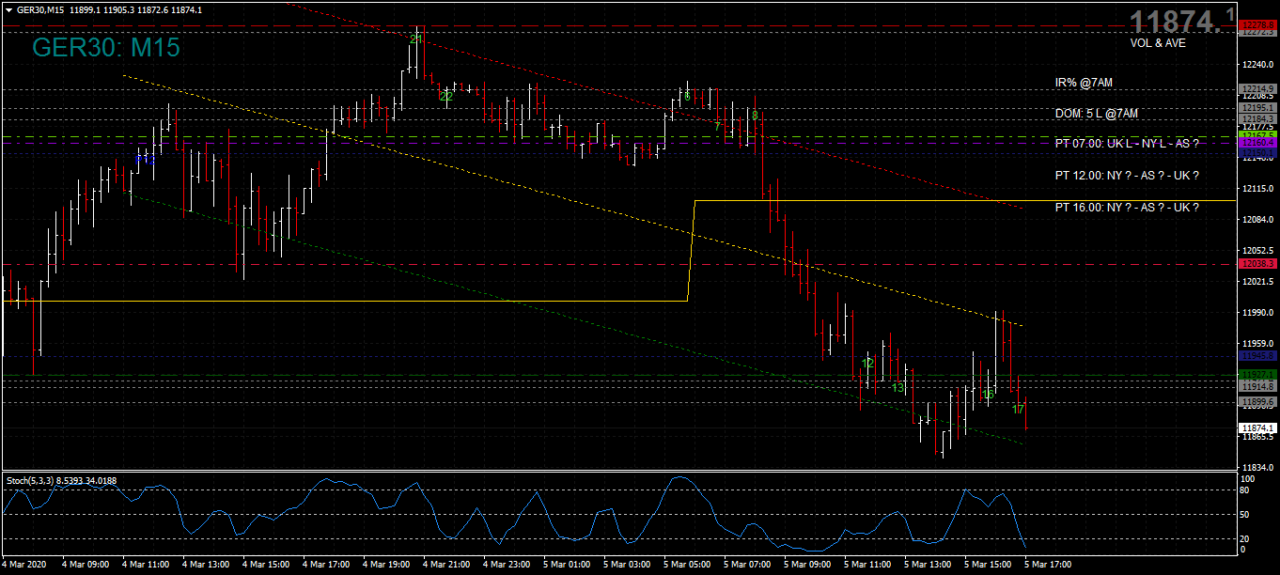This screenshot has width=1280, height=575.
Task: Select the 'VOL & AVE' text label
Action: (x=1158, y=43)
